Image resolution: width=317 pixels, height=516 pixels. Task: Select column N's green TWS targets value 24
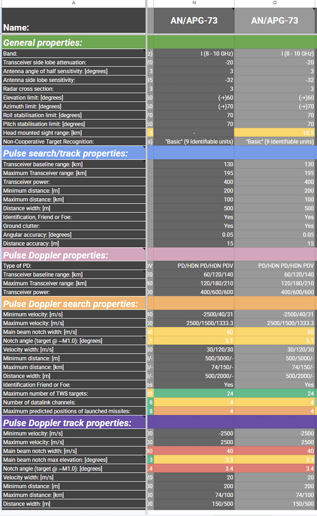tap(194, 394)
